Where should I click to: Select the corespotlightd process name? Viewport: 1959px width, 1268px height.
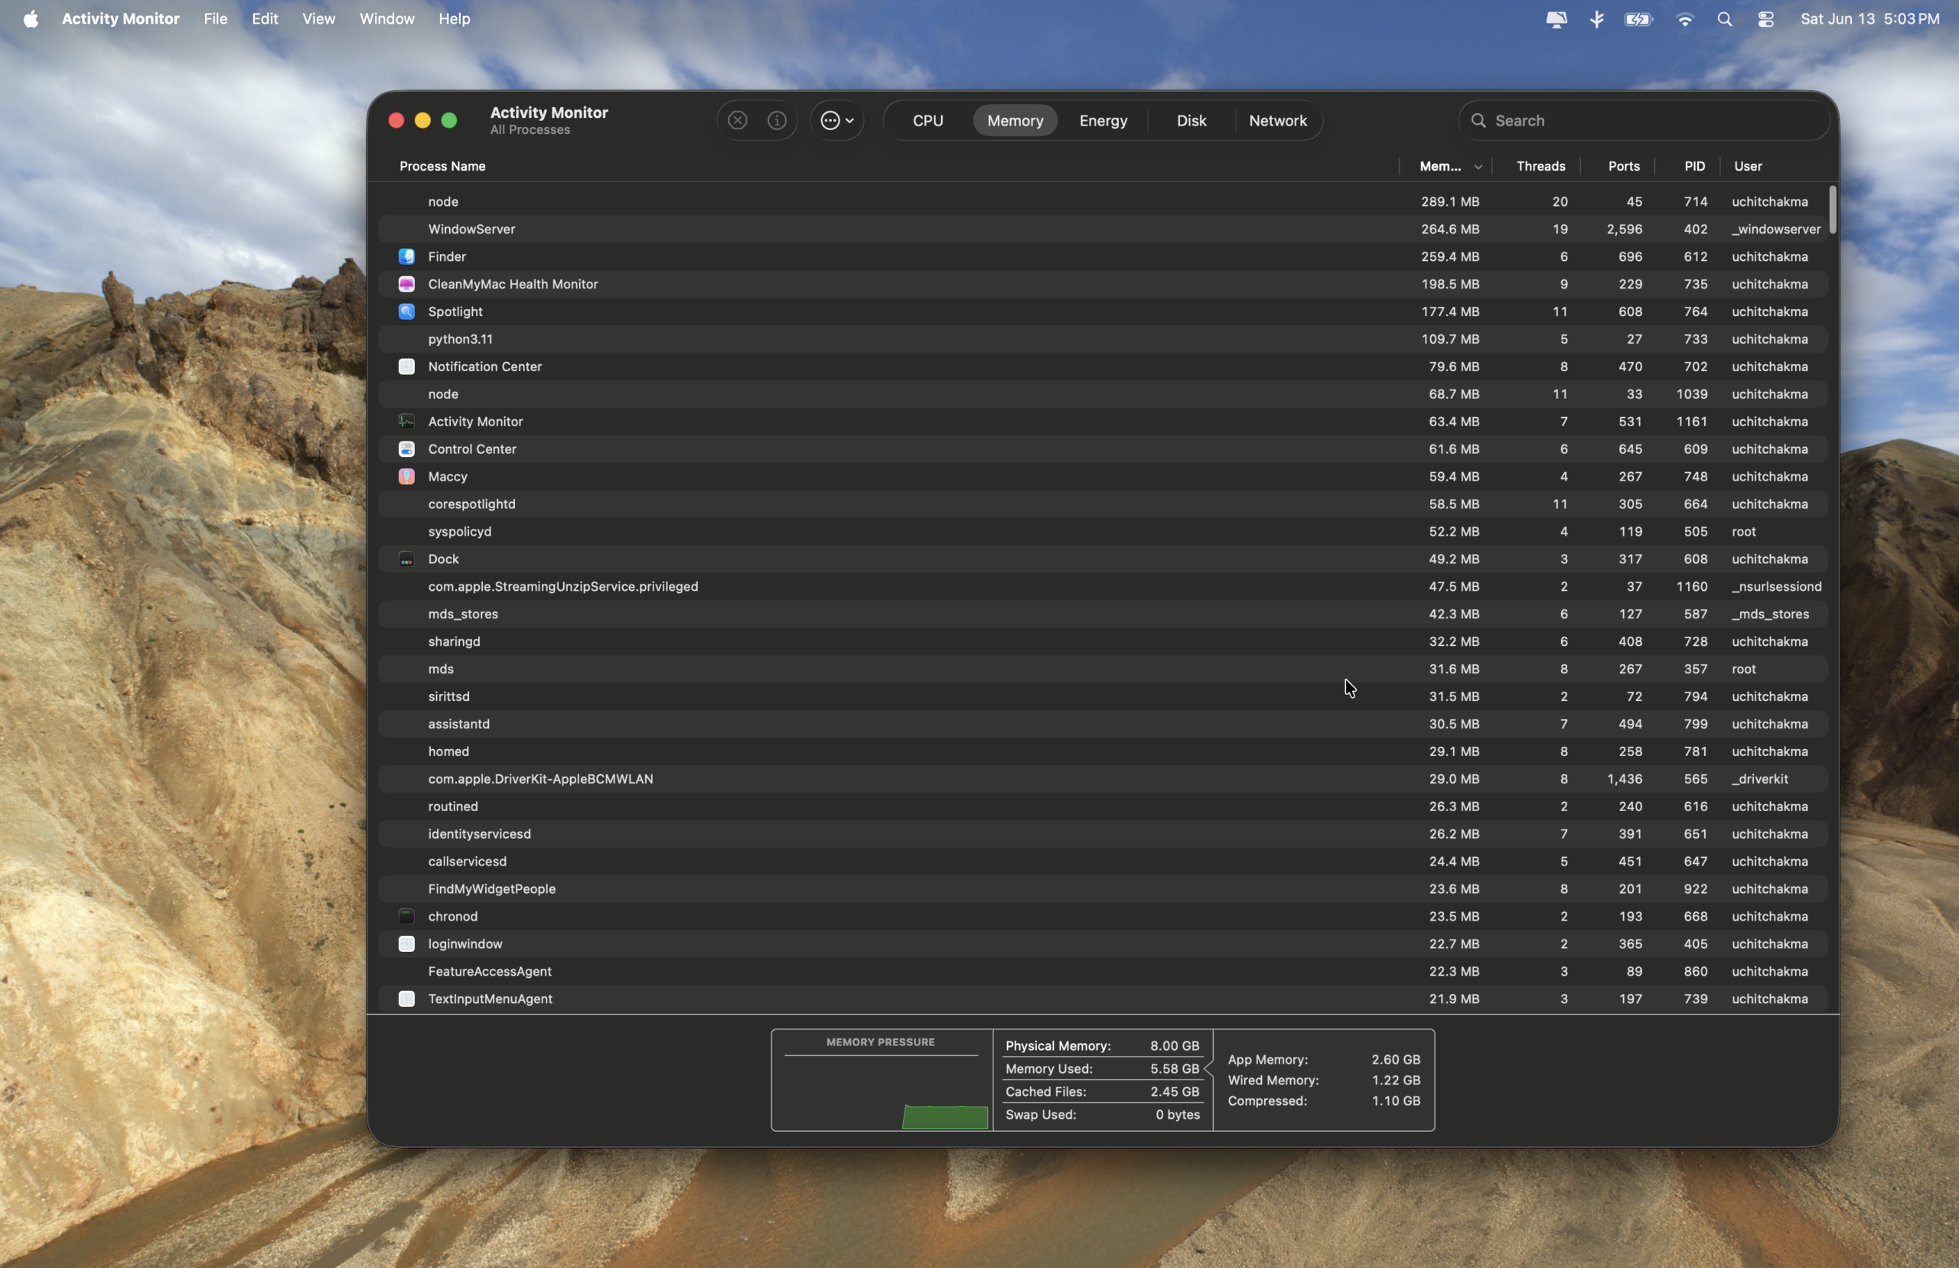(471, 504)
